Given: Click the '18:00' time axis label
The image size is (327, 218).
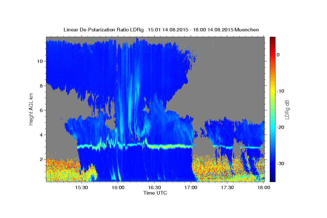Looking at the screenshot, I should (x=264, y=188).
